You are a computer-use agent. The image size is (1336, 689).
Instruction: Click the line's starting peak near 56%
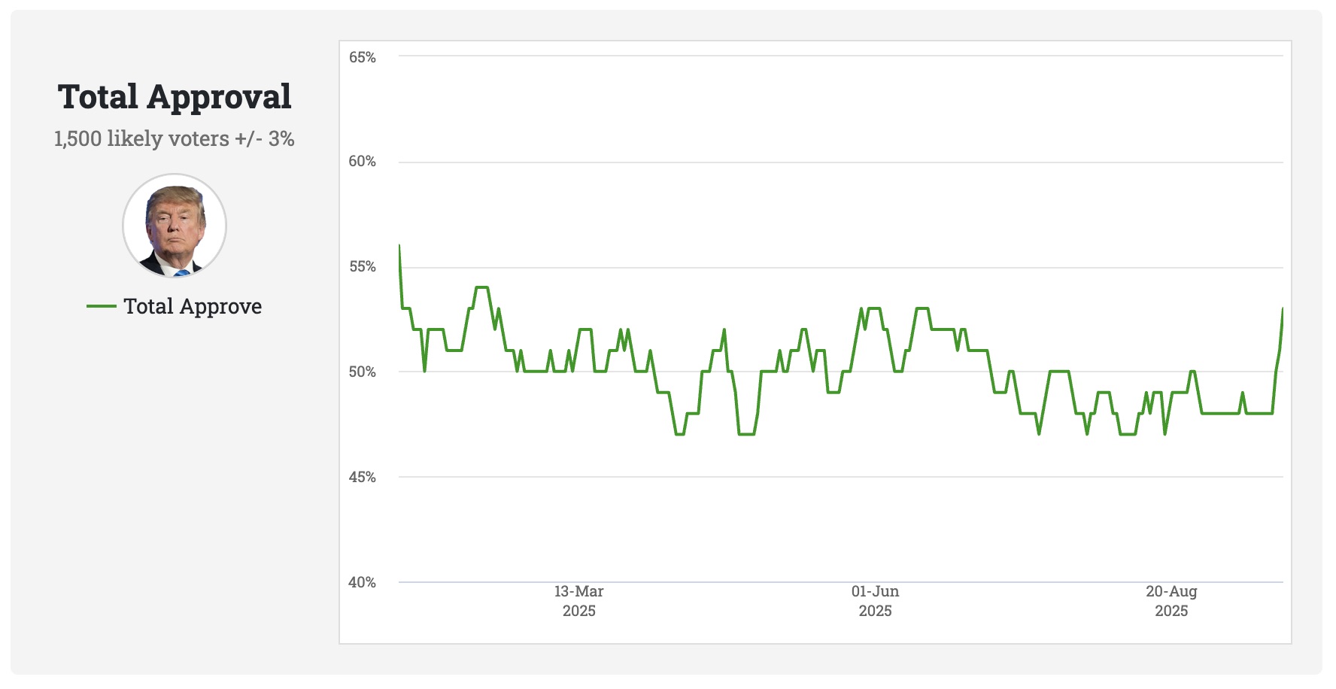click(x=399, y=246)
